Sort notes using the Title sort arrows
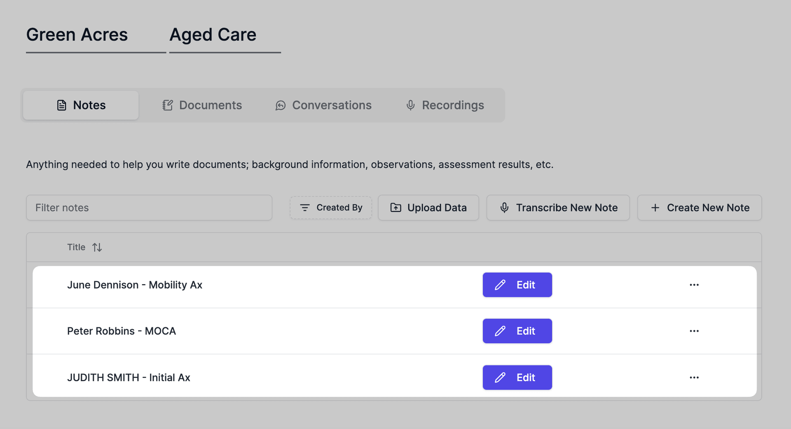 coord(97,247)
